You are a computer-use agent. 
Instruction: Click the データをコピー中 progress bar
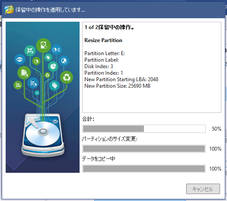point(144,168)
